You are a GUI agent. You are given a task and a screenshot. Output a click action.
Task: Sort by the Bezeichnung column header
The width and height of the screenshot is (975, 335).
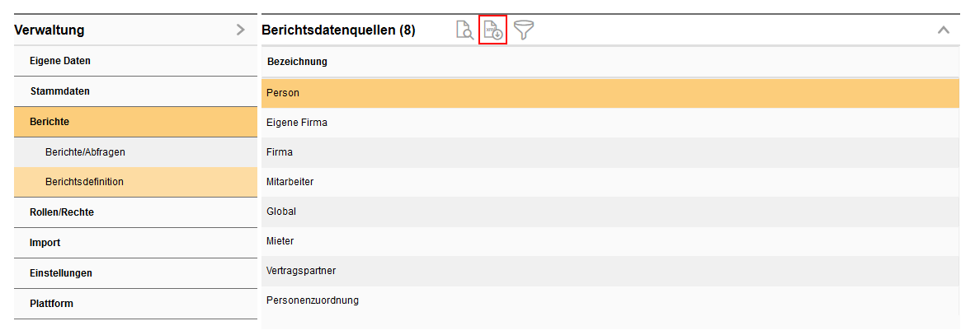pos(297,62)
